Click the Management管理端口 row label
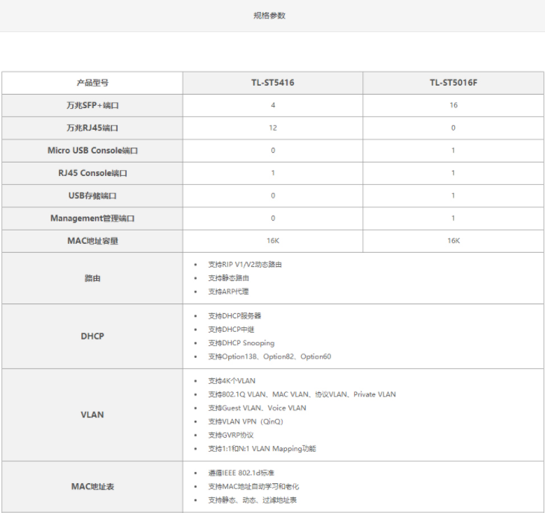The height and width of the screenshot is (513, 545). (92, 218)
